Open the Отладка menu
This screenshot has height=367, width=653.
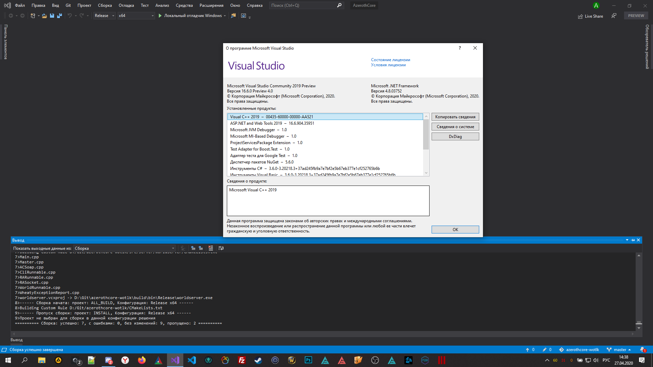[x=126, y=5]
